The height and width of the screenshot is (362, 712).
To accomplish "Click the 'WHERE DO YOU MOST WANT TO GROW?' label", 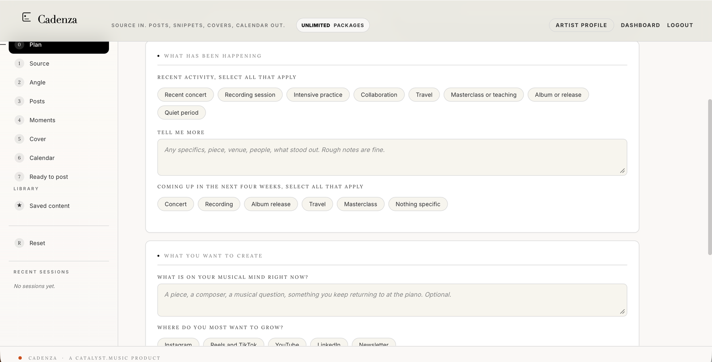I will (220, 327).
